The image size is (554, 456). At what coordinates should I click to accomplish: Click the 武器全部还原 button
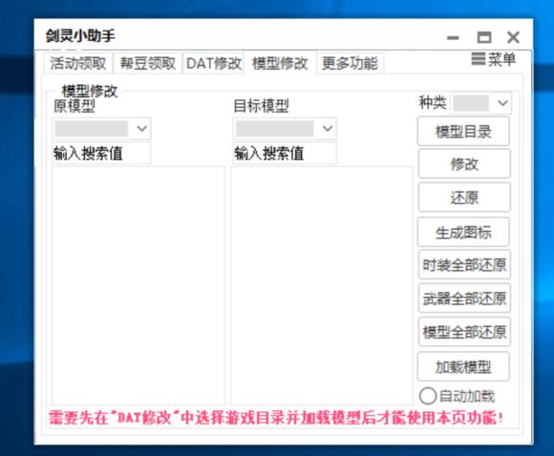464,299
